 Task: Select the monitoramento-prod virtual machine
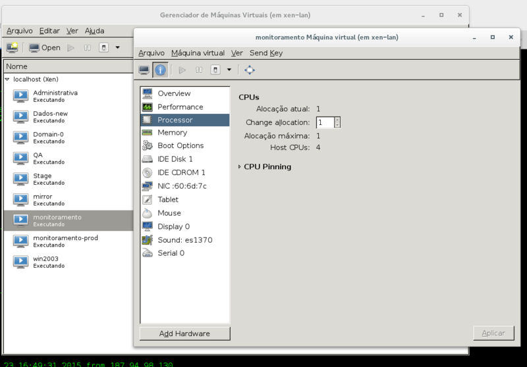tap(69, 241)
